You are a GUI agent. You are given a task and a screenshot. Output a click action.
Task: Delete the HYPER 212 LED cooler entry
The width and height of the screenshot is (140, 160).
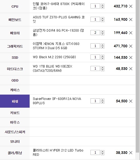pyautogui.click(x=131, y=153)
